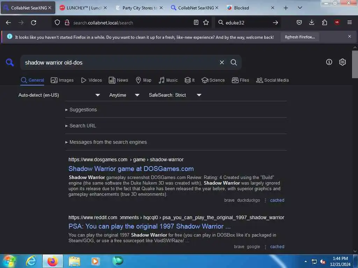Dismiss the Firefox refresh notification bar
The image size is (358, 268).
point(350,36)
